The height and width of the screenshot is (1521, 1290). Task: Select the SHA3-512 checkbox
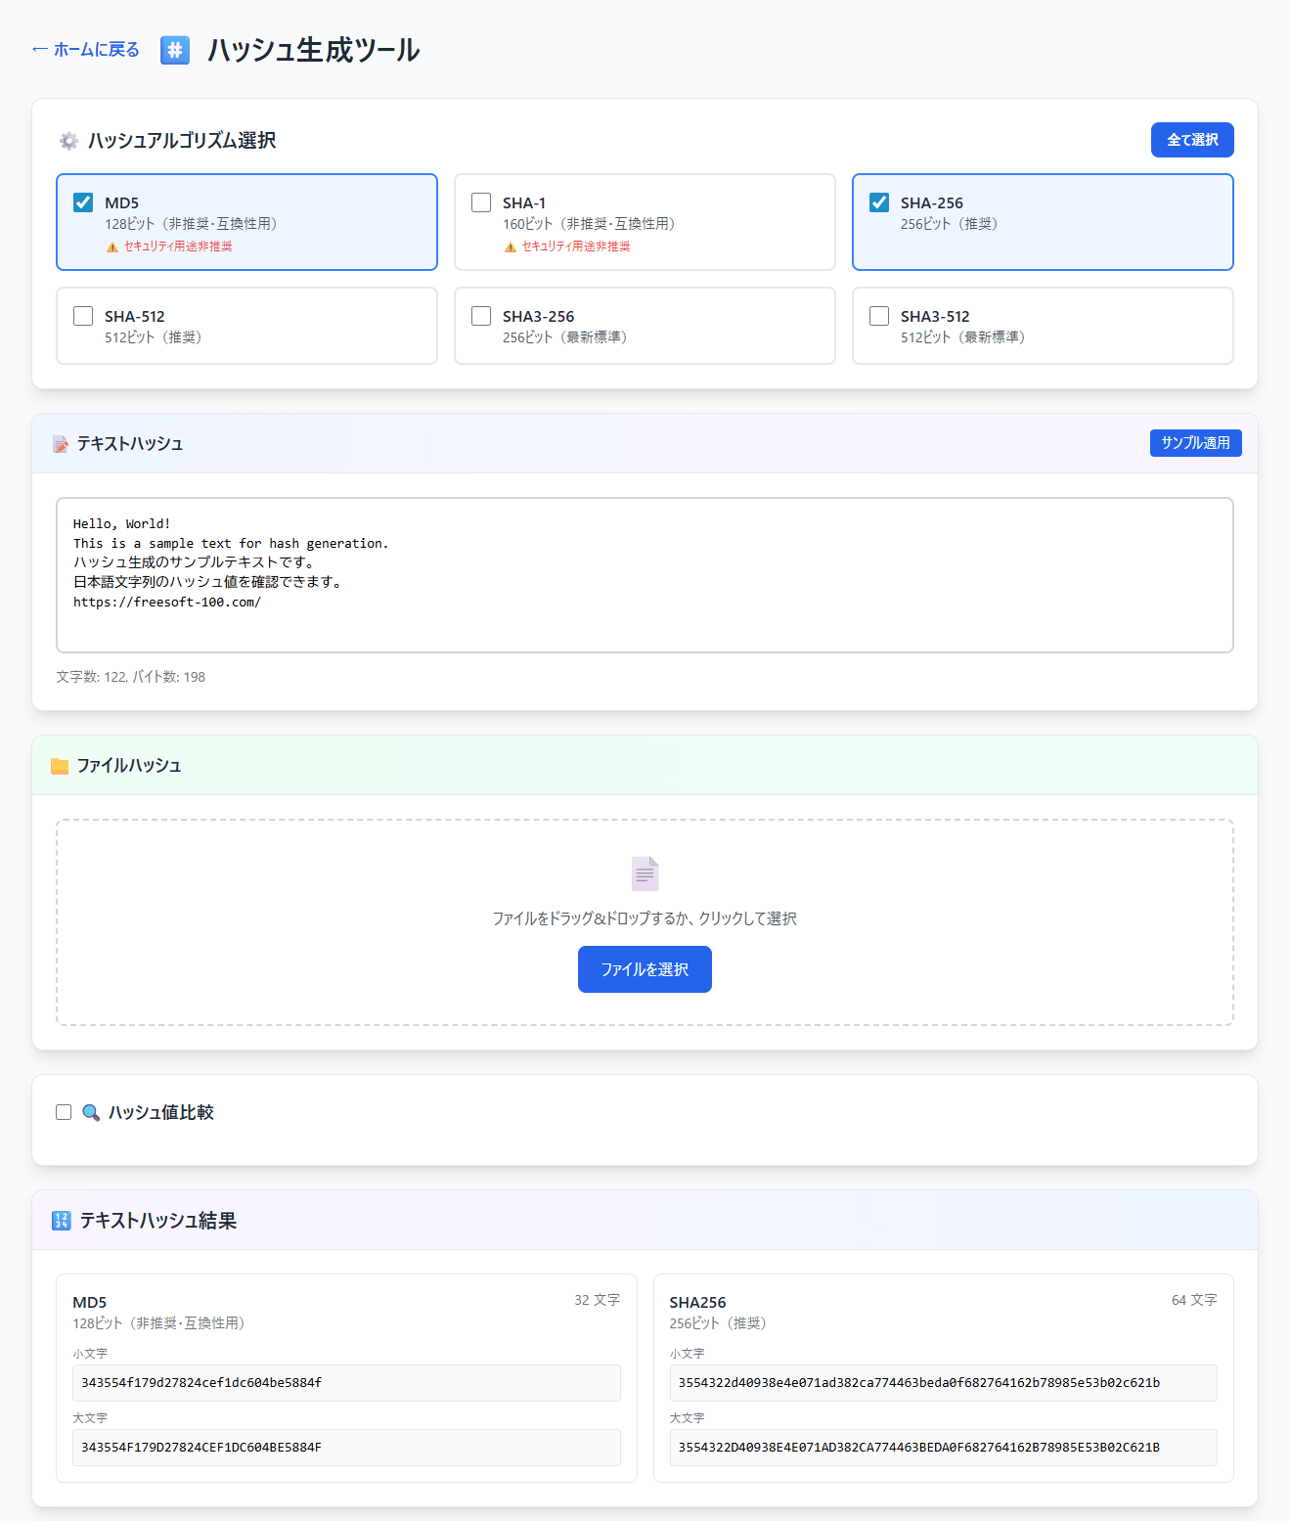click(x=879, y=316)
